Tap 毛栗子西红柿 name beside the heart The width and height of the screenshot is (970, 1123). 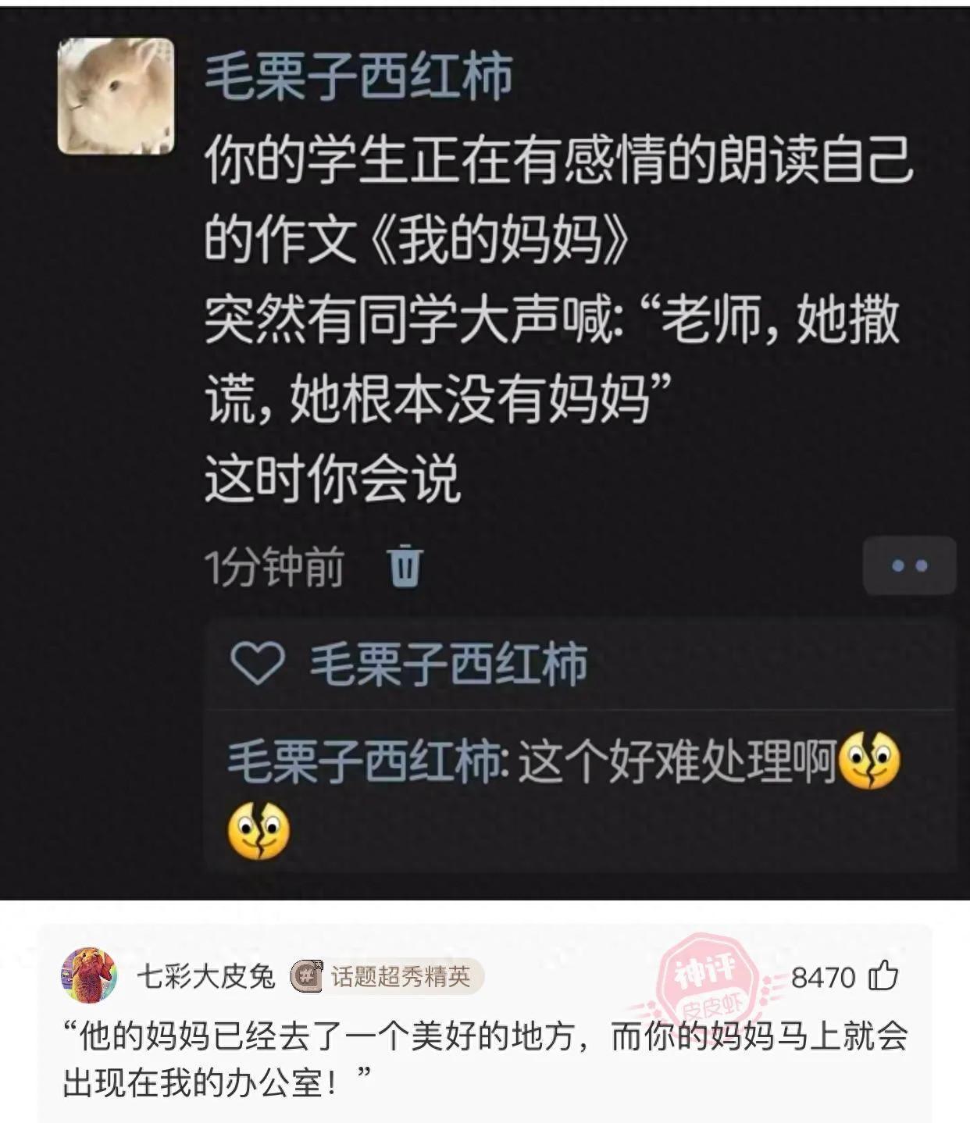click(448, 665)
